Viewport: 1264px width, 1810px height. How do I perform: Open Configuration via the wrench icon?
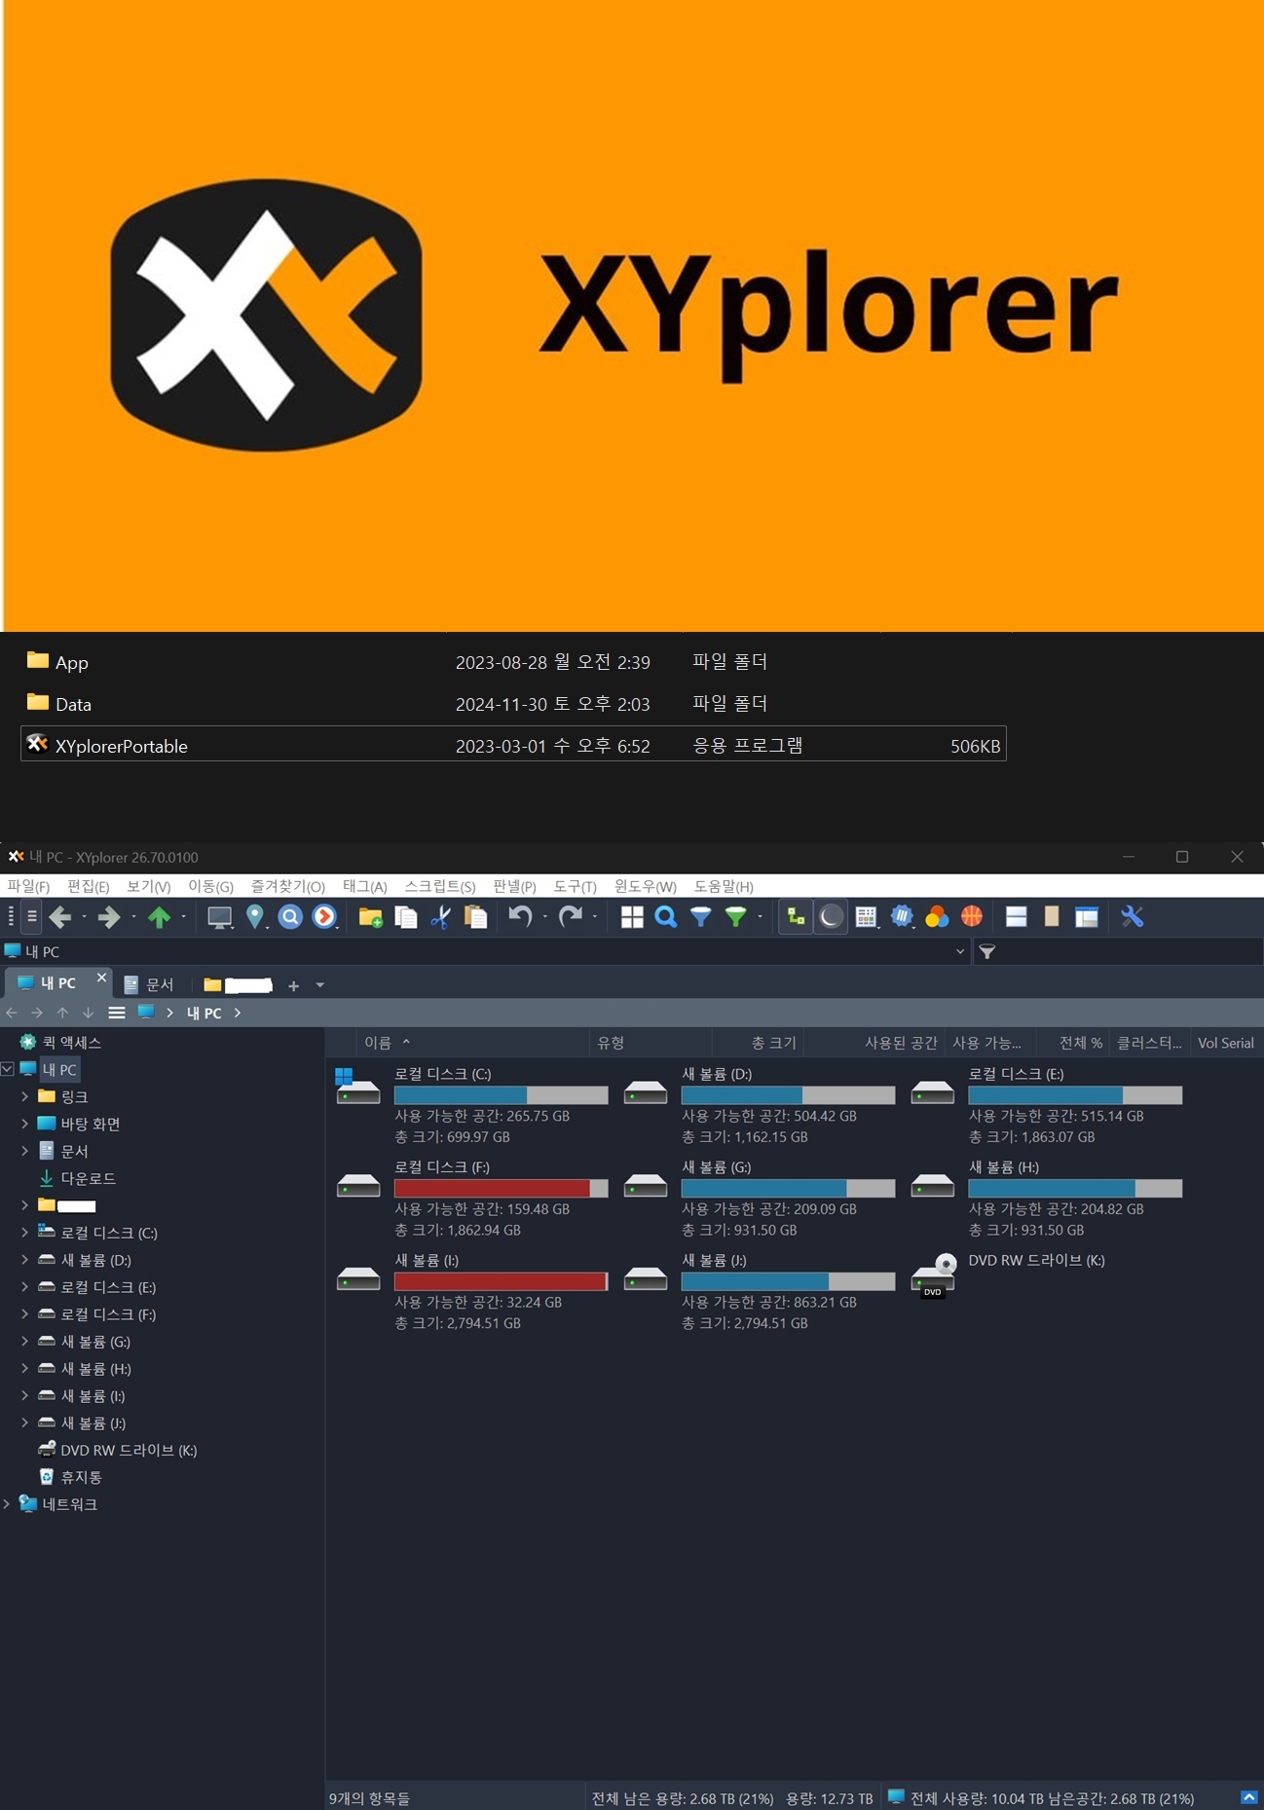pos(1132,916)
